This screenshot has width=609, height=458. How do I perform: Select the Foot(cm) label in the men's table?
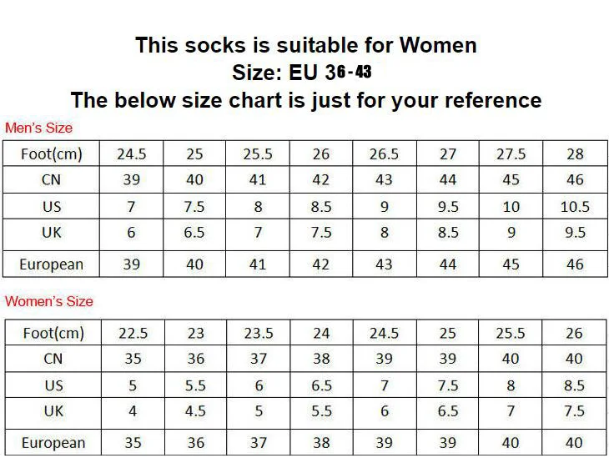(53, 154)
